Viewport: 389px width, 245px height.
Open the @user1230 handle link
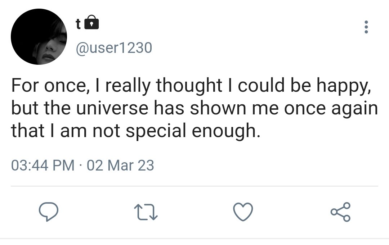coord(114,47)
